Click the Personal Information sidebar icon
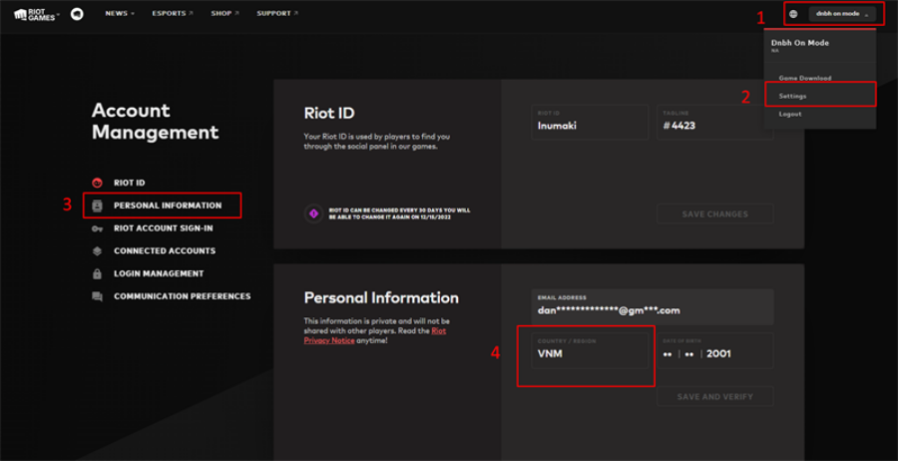 (97, 205)
